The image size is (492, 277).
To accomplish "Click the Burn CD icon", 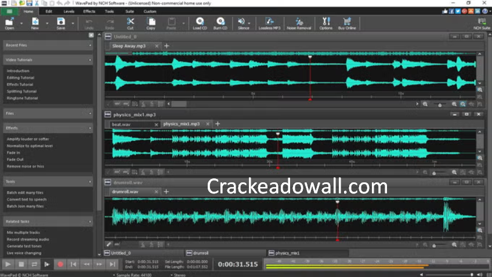I will coord(220,24).
